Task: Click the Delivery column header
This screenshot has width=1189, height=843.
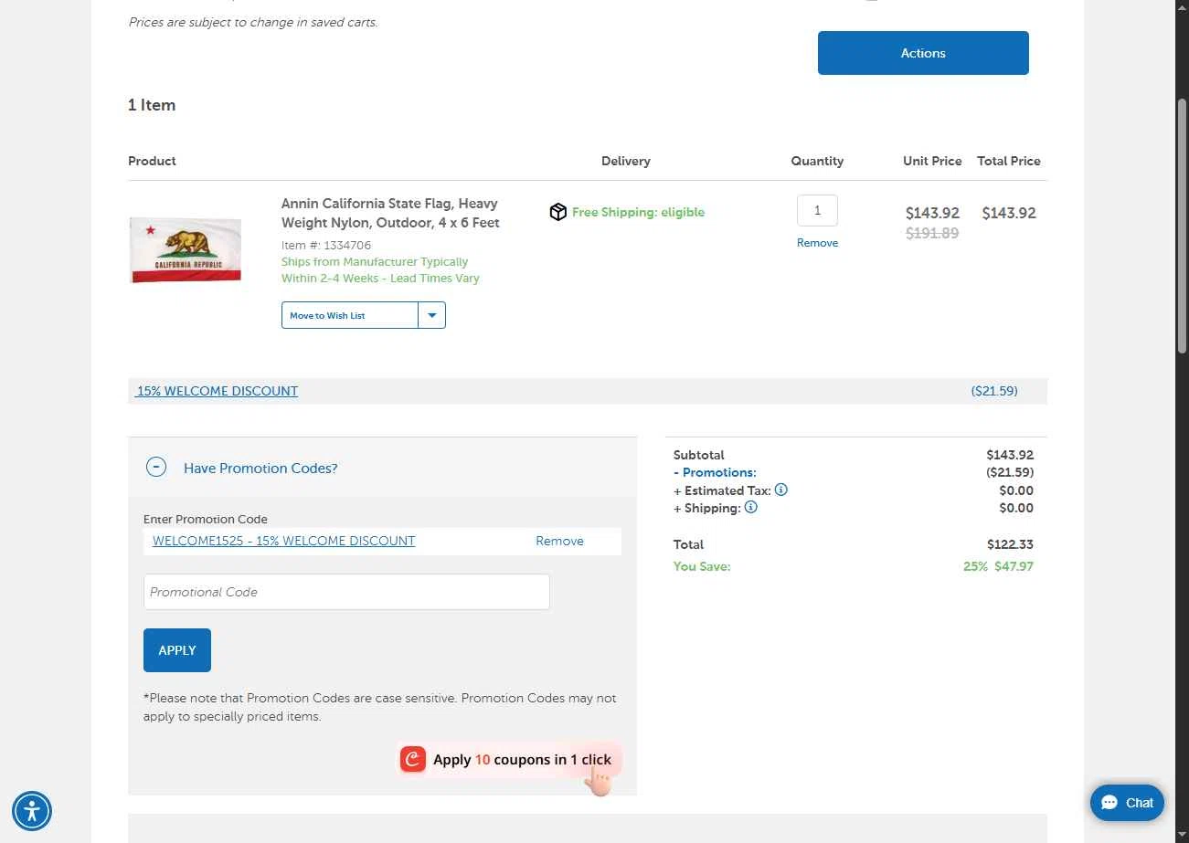Action: (x=626, y=161)
